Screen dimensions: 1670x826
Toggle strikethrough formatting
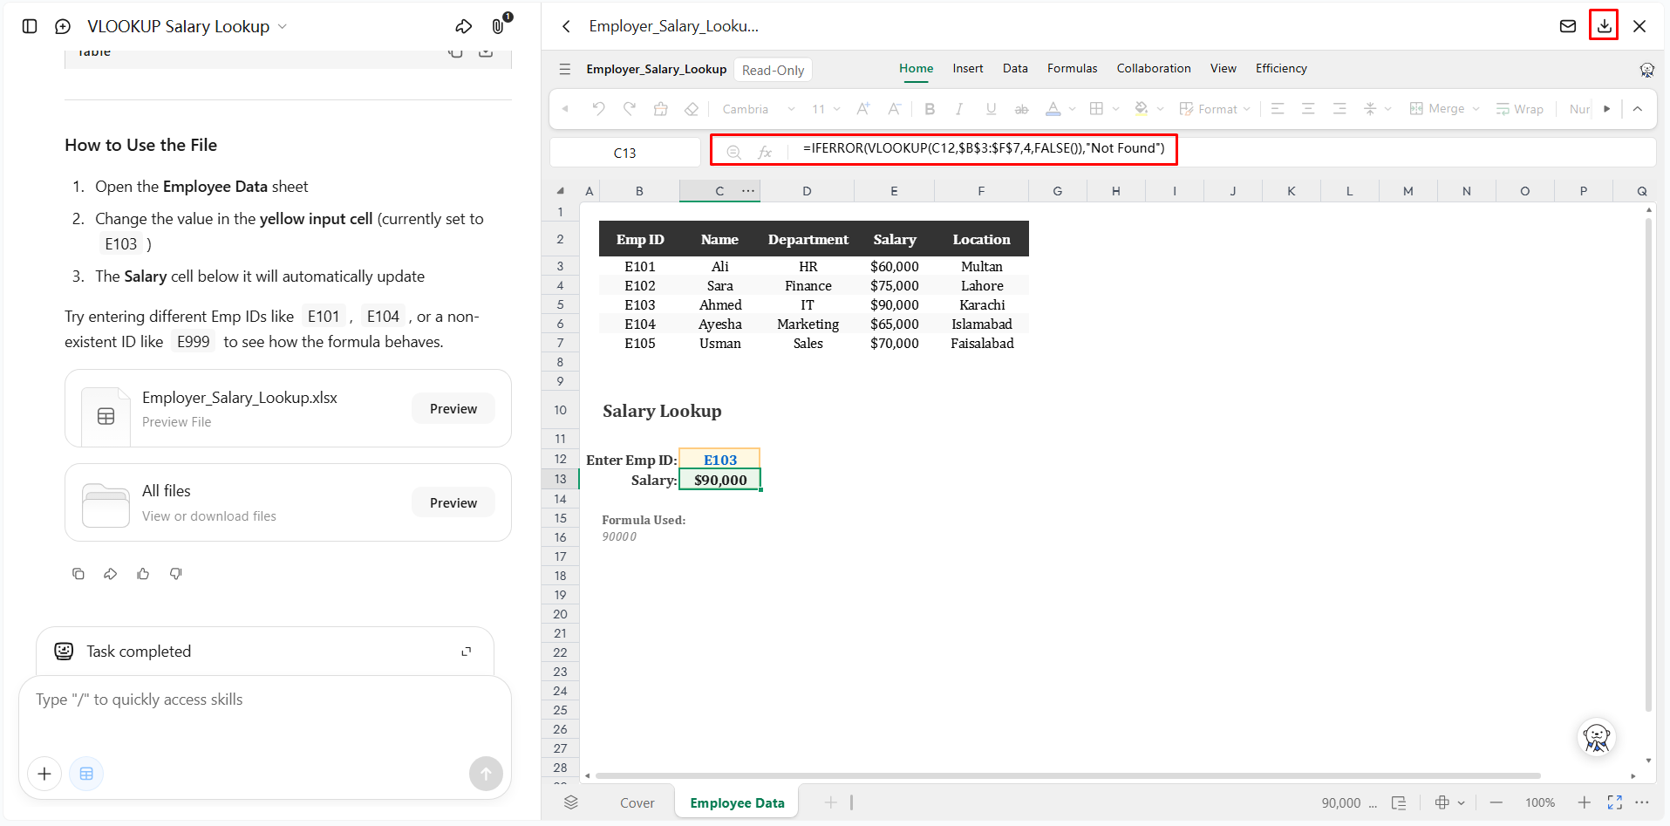(1021, 109)
